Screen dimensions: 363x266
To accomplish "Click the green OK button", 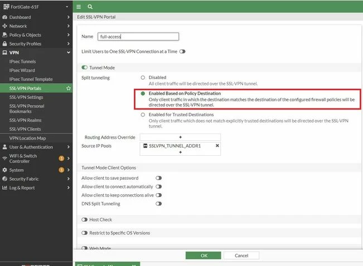I will [x=204, y=255].
